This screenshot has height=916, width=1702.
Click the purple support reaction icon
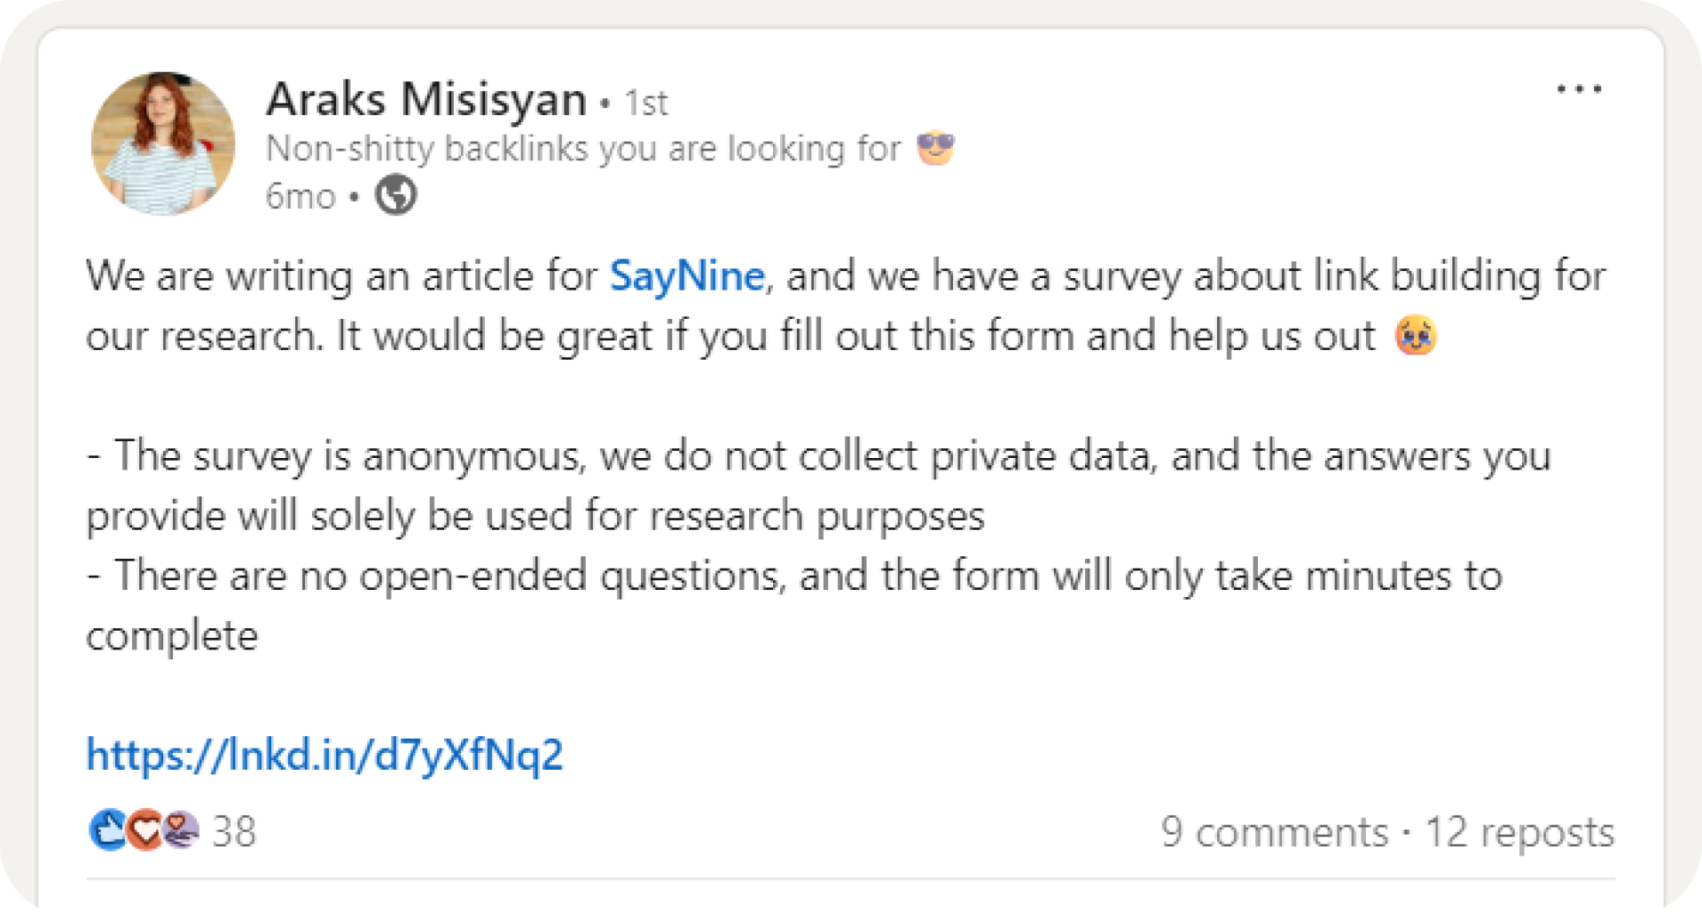click(182, 831)
